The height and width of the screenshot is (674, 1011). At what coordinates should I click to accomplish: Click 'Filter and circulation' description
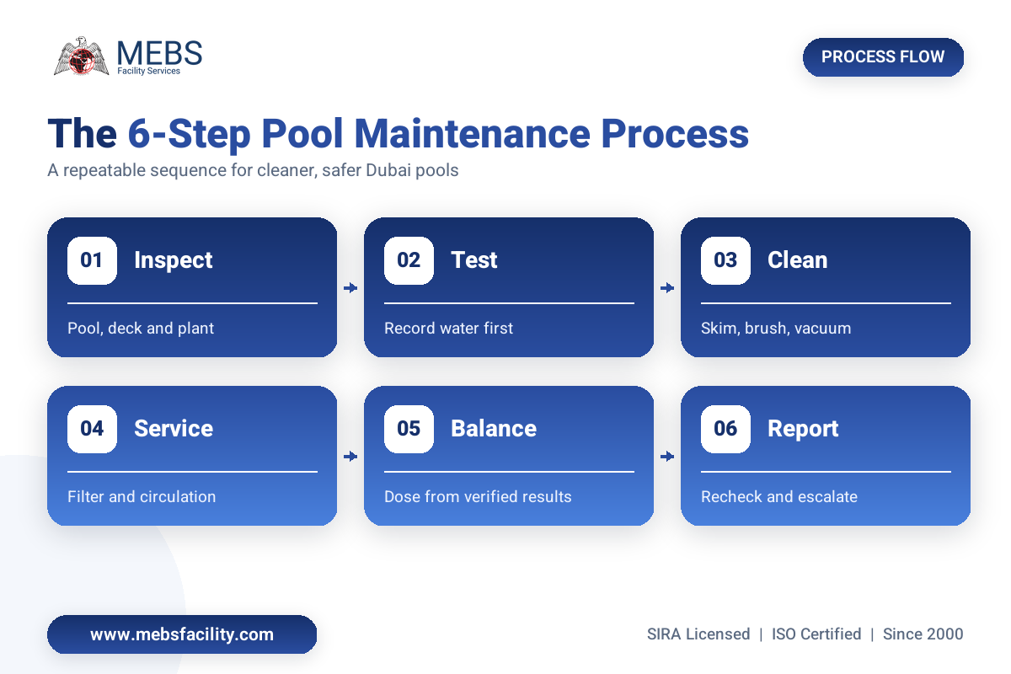click(x=142, y=496)
